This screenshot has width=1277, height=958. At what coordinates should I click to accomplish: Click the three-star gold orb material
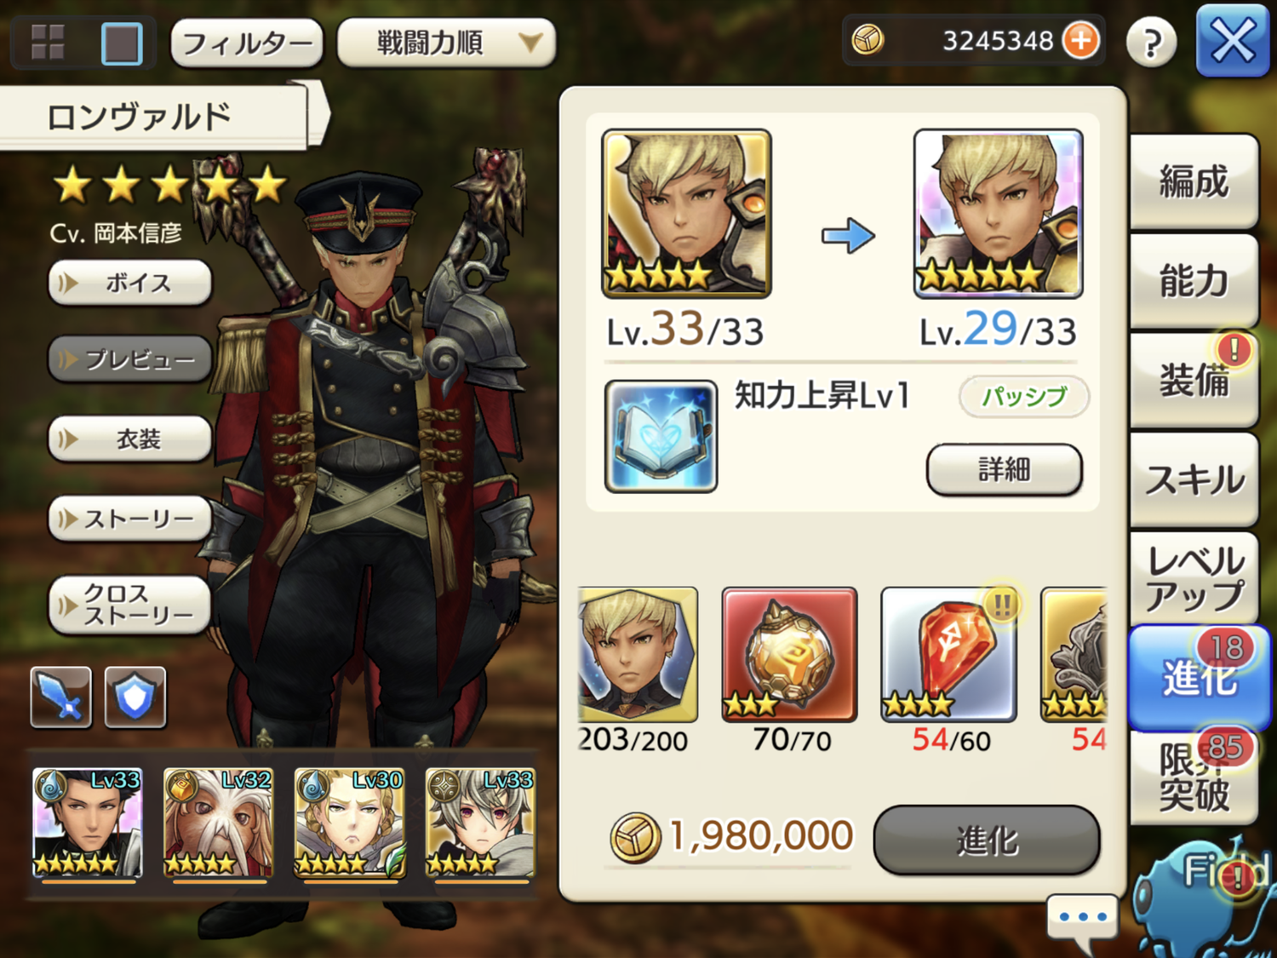point(789,654)
